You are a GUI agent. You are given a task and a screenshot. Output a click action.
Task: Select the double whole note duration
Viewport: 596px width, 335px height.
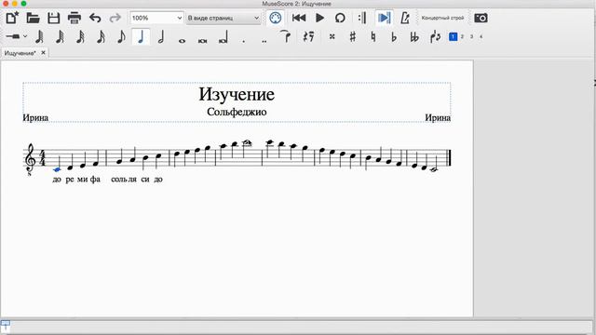point(203,40)
